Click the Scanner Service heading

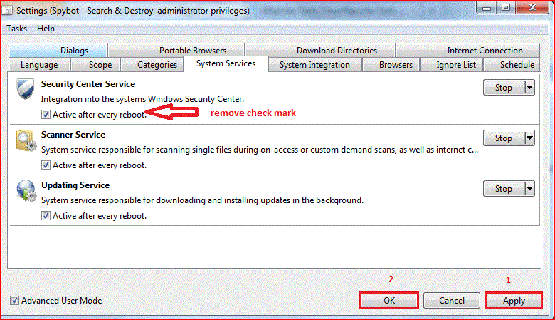(73, 135)
